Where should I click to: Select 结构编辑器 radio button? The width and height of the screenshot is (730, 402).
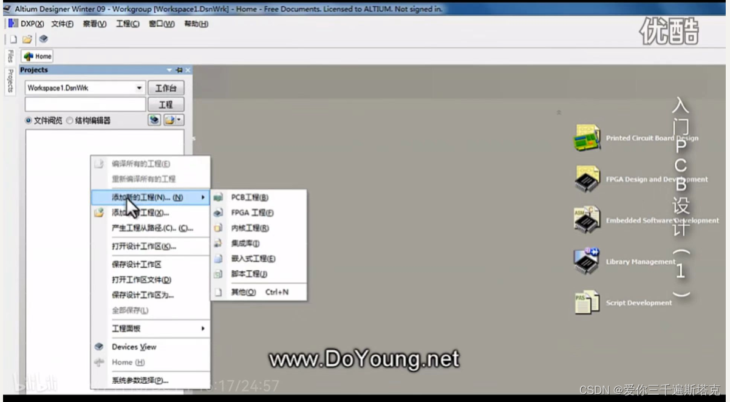click(69, 121)
